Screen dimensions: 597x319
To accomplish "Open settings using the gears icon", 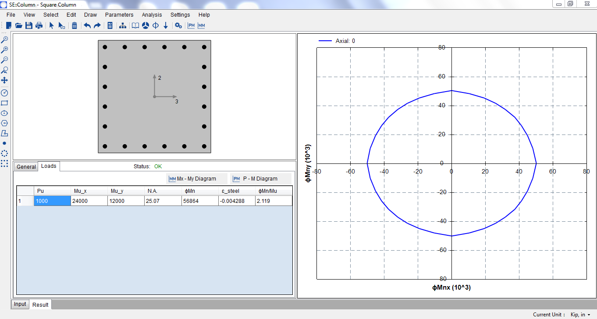I will [x=178, y=25].
